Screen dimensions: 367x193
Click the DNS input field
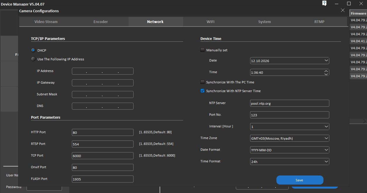coord(103,106)
